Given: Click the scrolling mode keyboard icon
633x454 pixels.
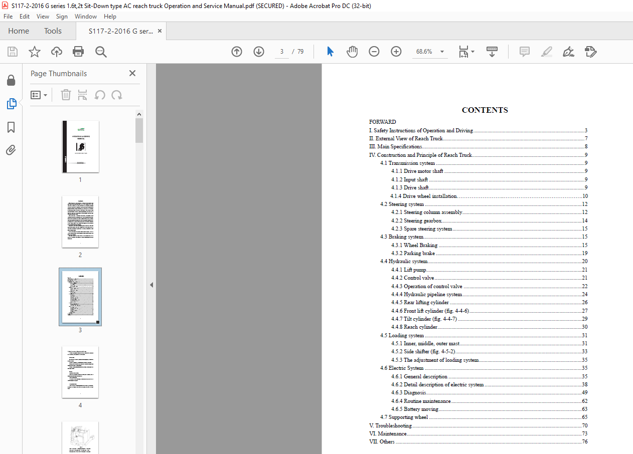Looking at the screenshot, I should pos(492,52).
